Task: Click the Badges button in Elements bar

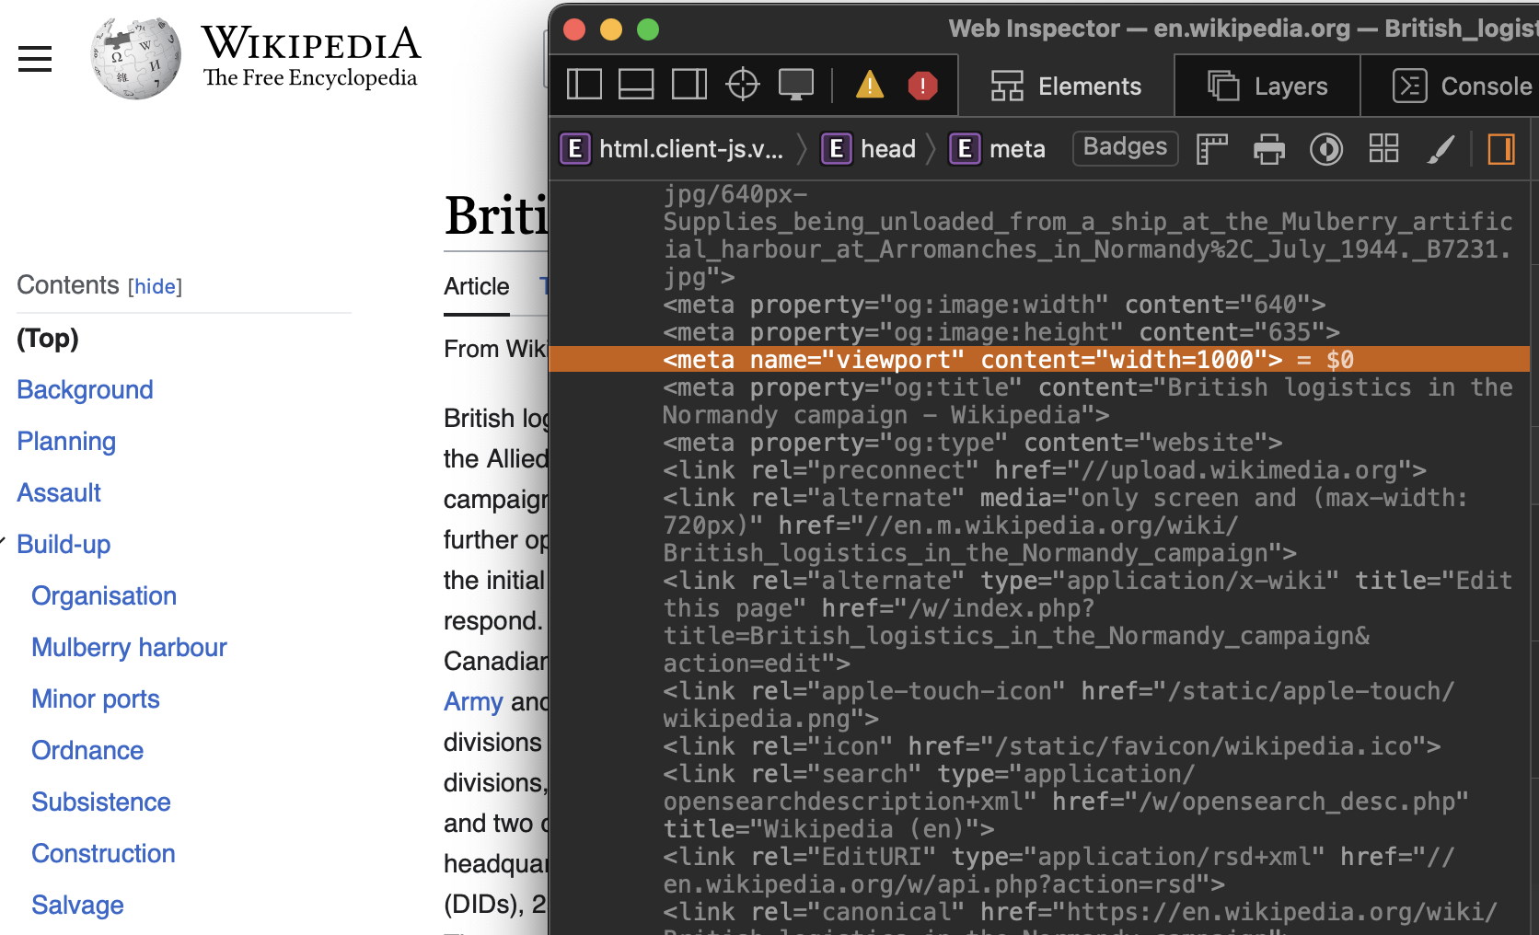Action: click(x=1125, y=147)
